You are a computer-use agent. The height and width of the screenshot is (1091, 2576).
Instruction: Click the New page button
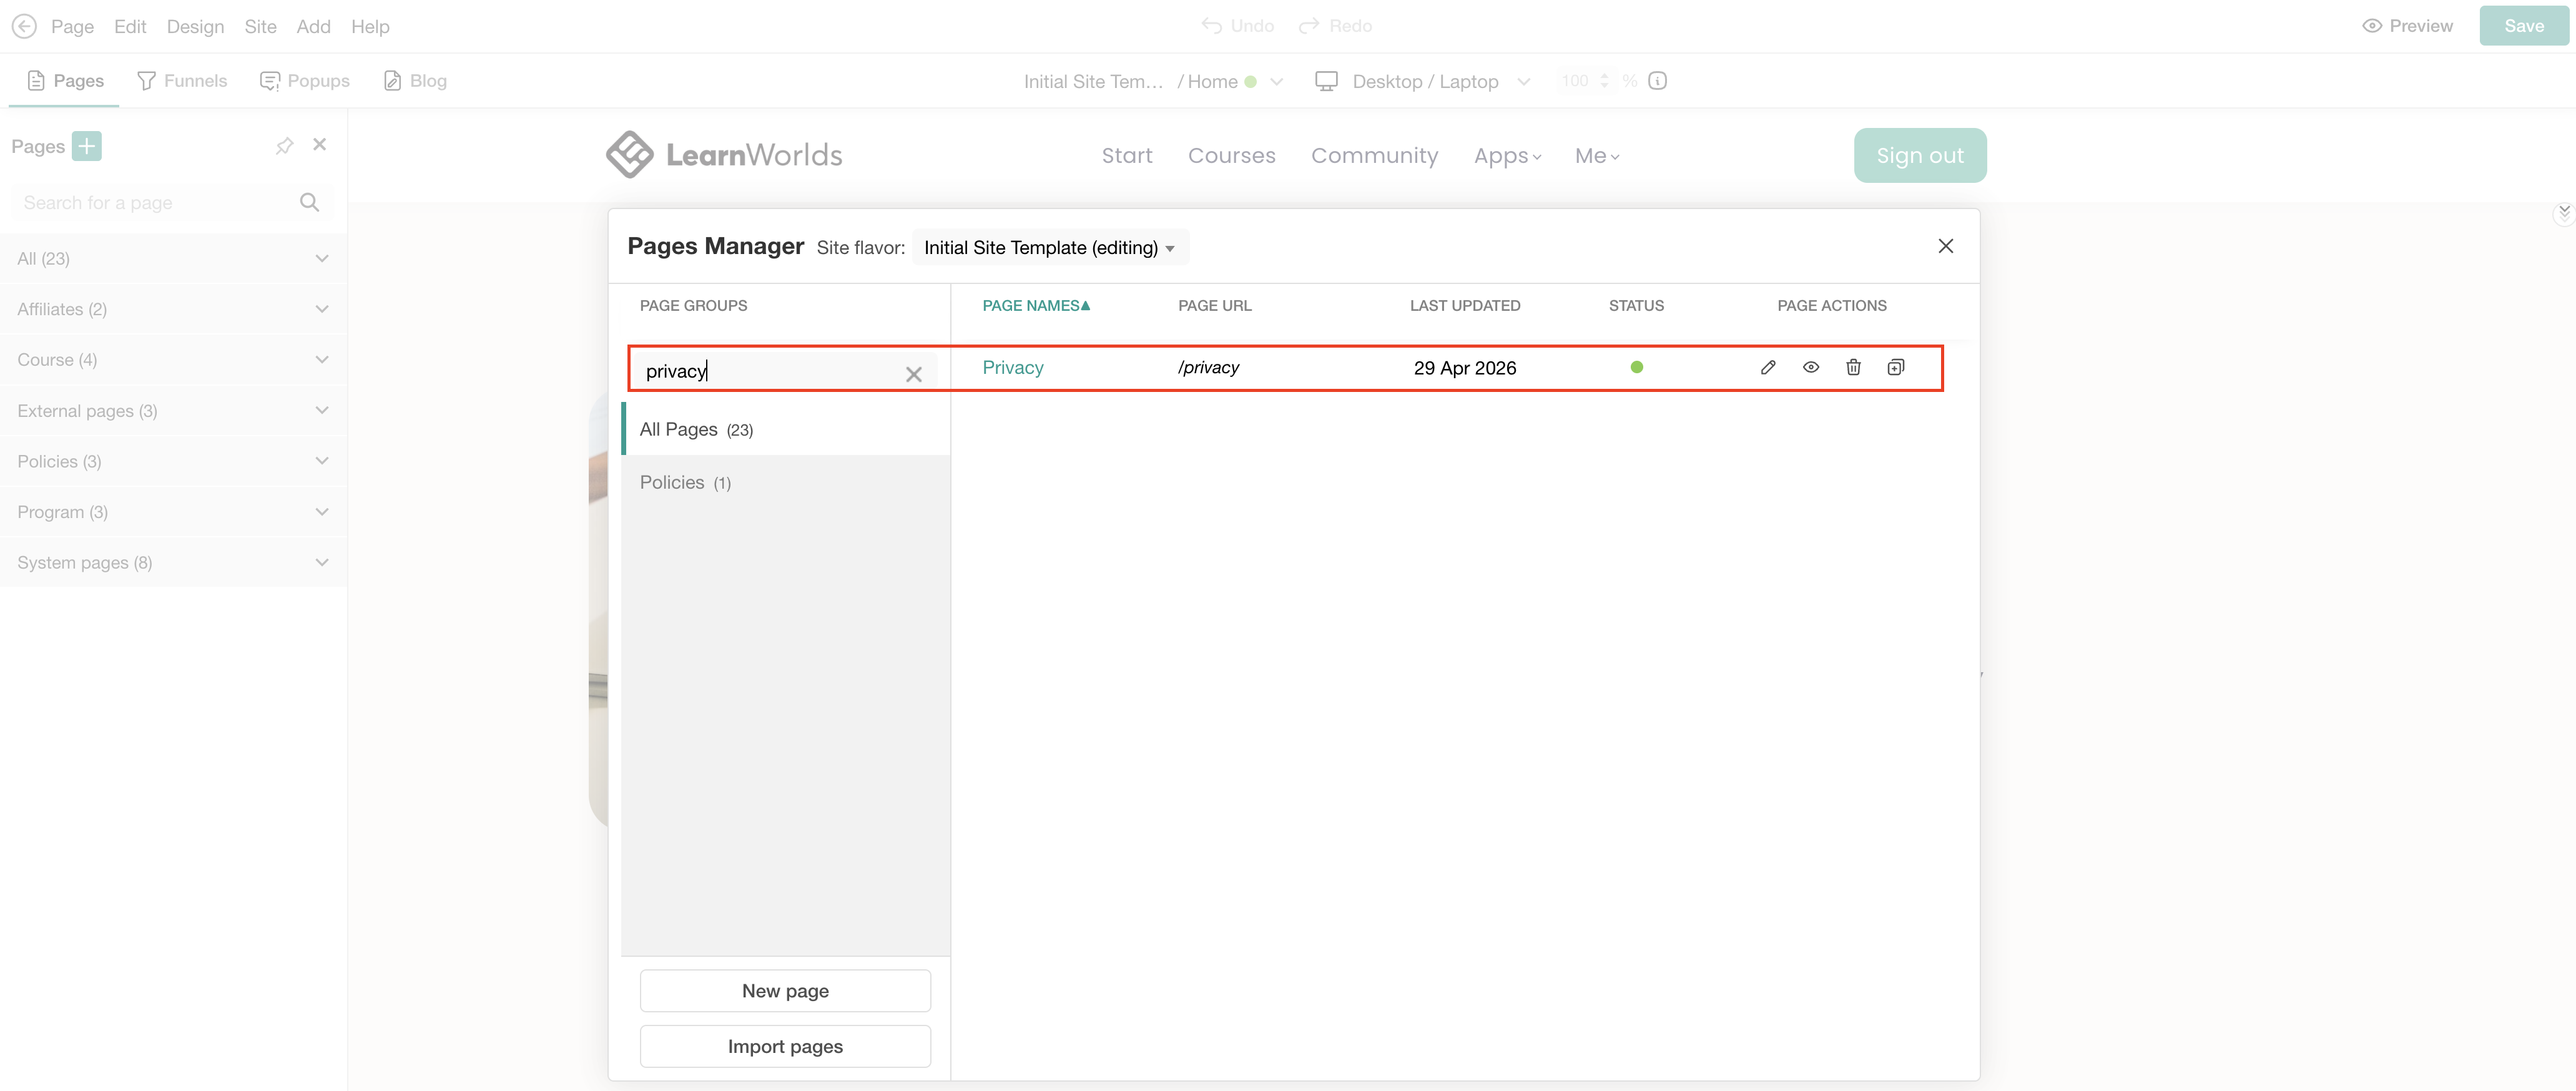point(785,990)
